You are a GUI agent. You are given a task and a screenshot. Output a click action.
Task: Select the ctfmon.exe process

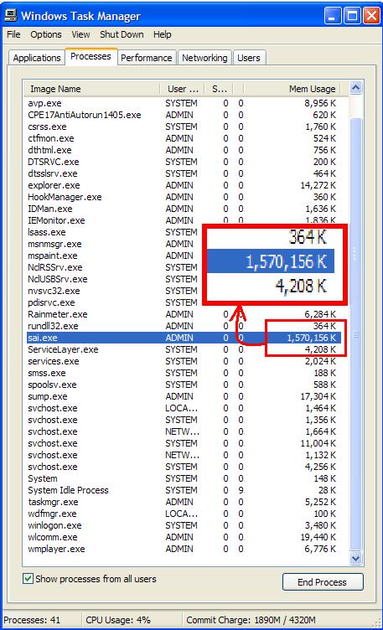click(184, 138)
